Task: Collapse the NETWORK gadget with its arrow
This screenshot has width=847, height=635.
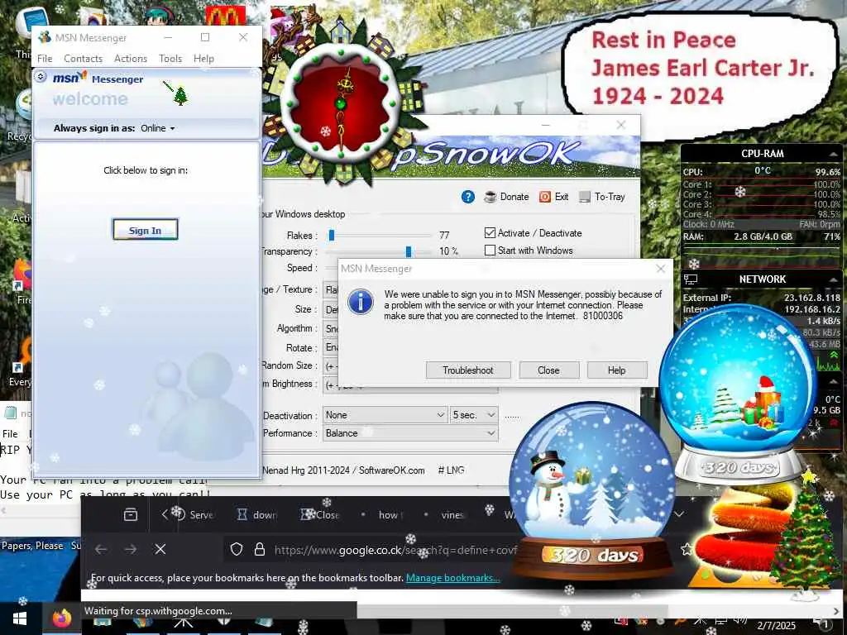Action: point(834,279)
